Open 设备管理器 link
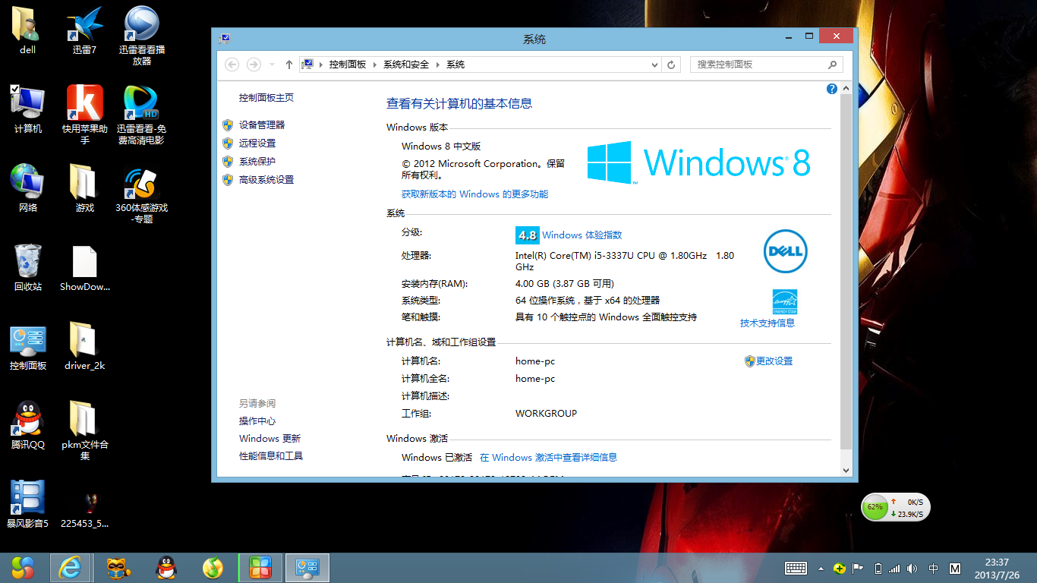This screenshot has width=1037, height=583. [x=262, y=125]
